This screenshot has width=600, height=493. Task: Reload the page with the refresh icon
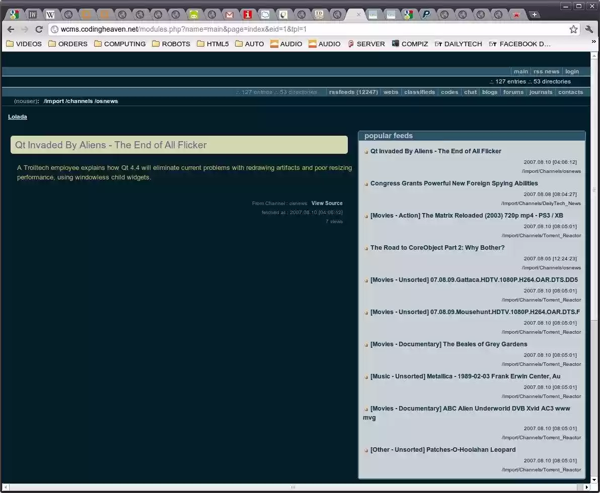click(39, 29)
